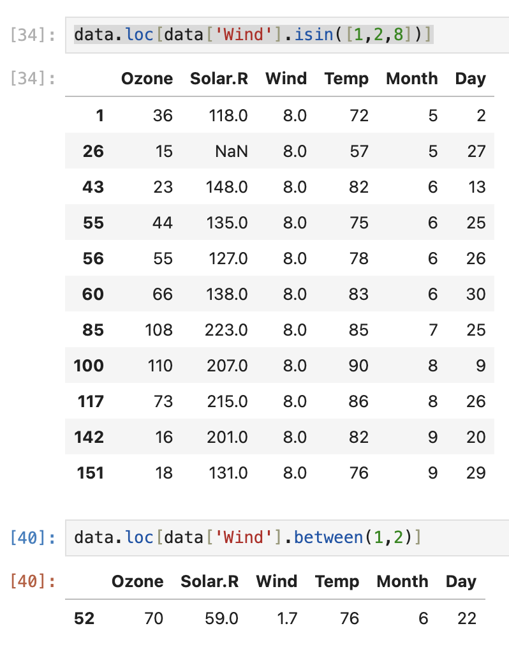The height and width of the screenshot is (656, 509).
Task: Select the Ozone column header in first table
Action: click(147, 78)
